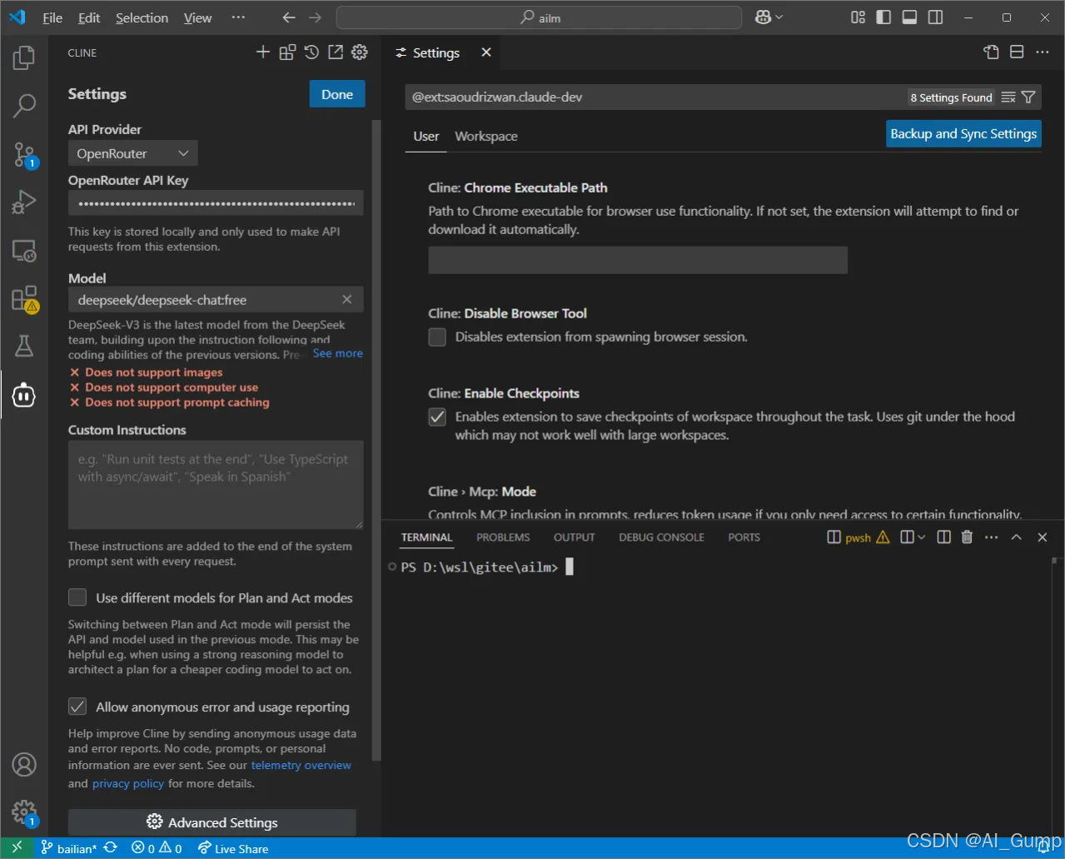Open editor More Actions ellipsis
Screen dimensions: 1065x859
[x=1043, y=52]
